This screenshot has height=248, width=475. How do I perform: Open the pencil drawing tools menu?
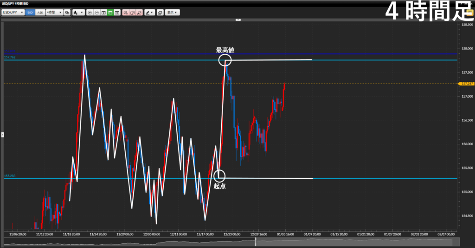click(149, 12)
